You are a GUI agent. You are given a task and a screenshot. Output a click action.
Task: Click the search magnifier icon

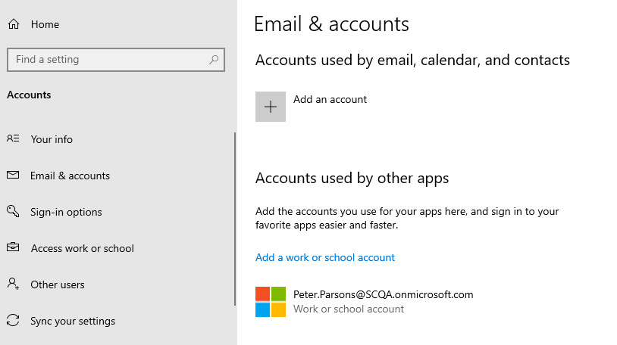pos(214,59)
